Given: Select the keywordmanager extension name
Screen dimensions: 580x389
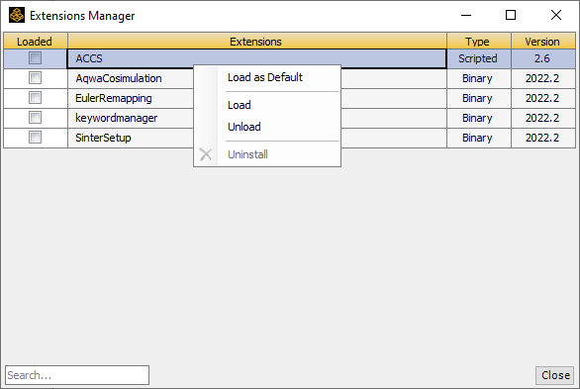Looking at the screenshot, I should point(116,118).
